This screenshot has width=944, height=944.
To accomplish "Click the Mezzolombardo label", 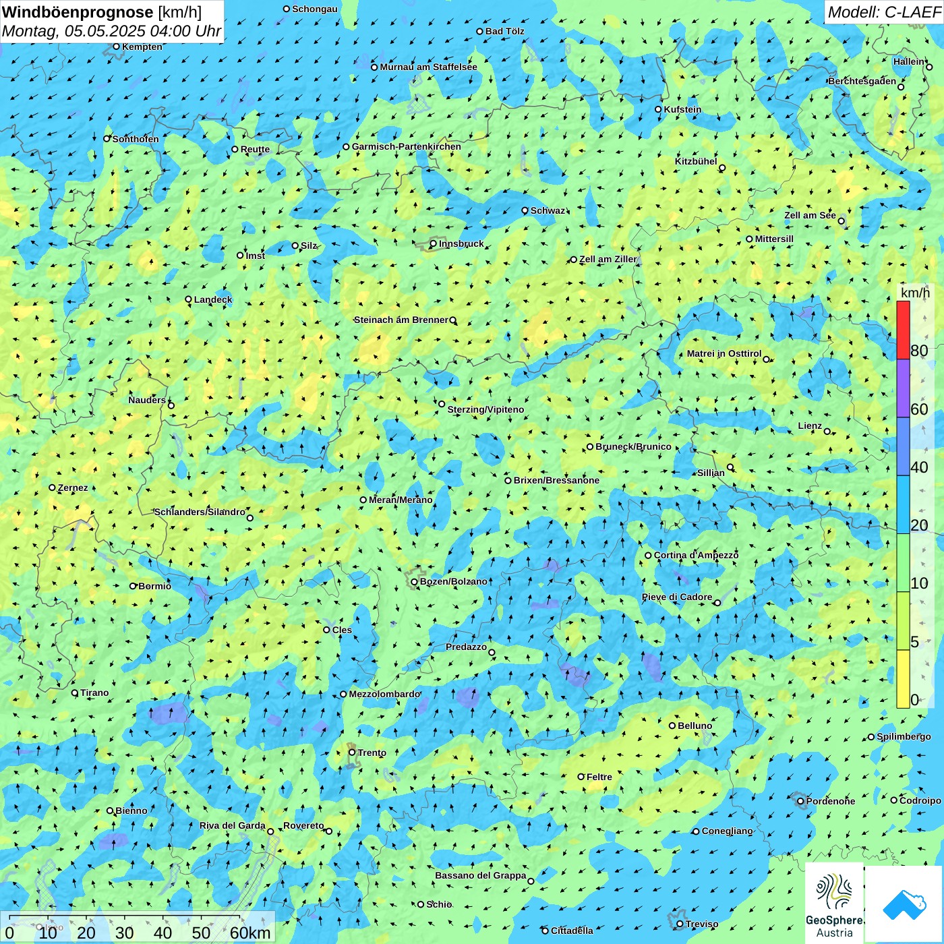I will pos(384,694).
